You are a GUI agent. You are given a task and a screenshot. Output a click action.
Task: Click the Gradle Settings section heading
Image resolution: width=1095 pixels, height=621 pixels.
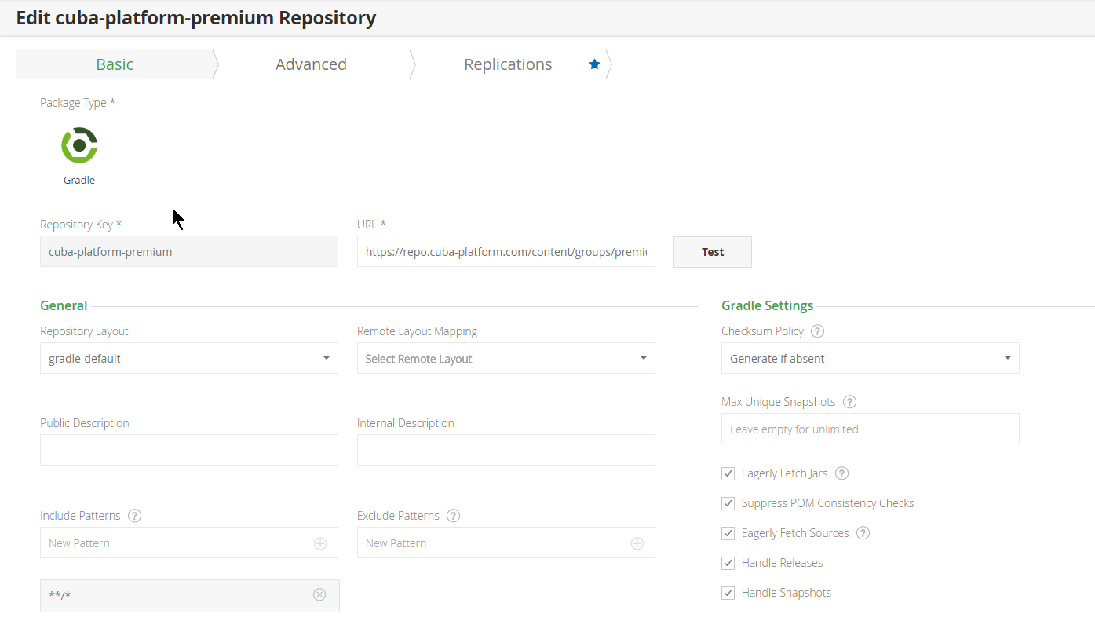coord(768,305)
